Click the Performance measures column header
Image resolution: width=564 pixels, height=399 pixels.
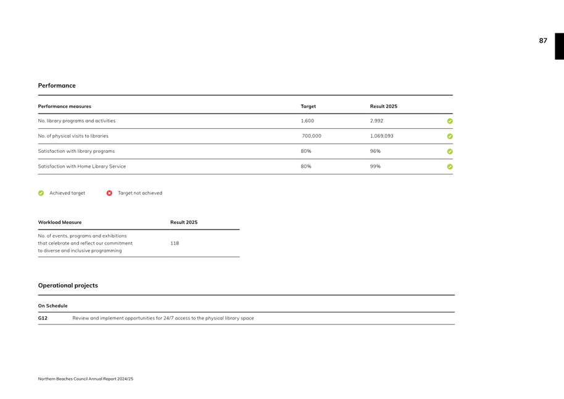[x=64, y=107]
